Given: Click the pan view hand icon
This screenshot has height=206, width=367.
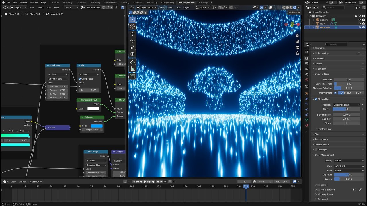Looking at the screenshot, I should tap(298, 41).
